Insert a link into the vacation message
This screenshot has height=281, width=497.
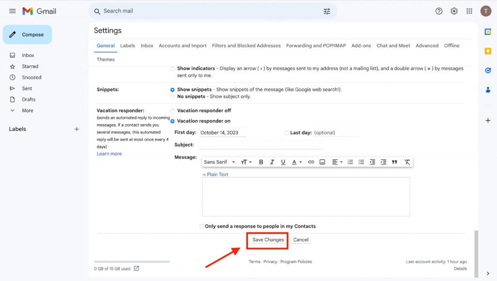(x=311, y=162)
